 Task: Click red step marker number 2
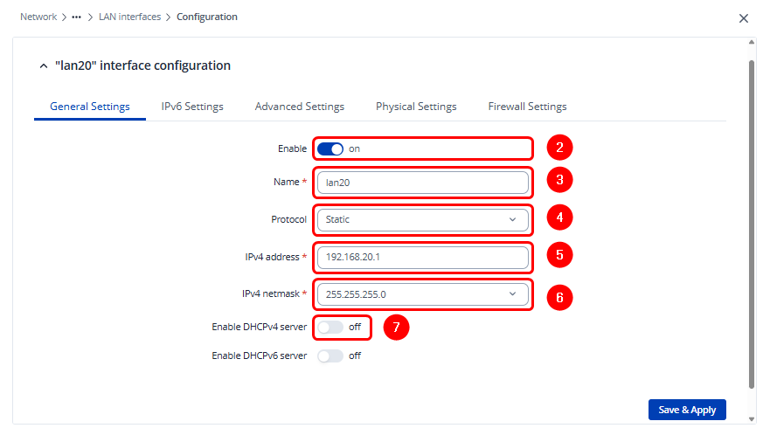(559, 148)
